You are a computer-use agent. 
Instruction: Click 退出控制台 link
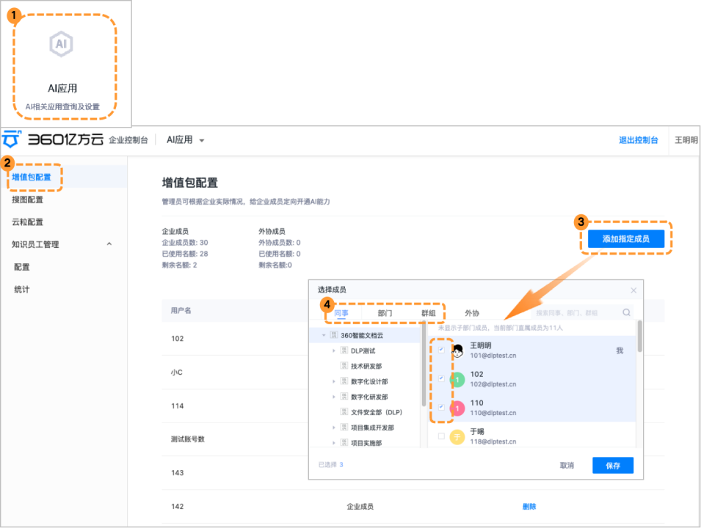pos(638,140)
